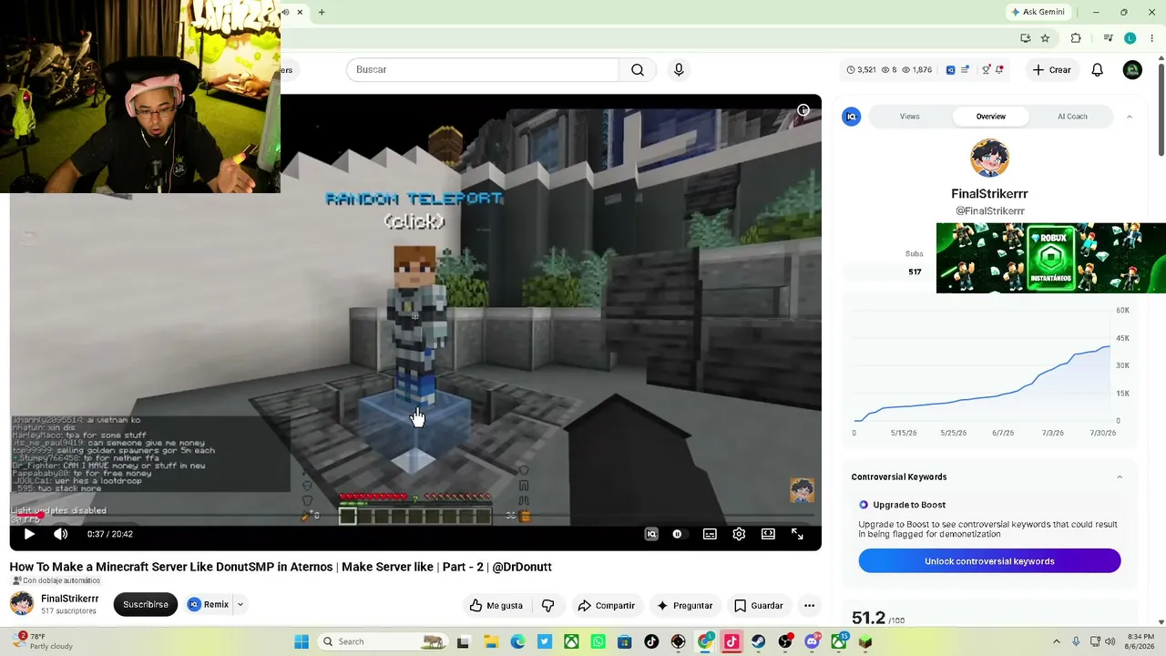Click the FinalStrikerrr avatar in the vidIQ panel
This screenshot has width=1166, height=656.
pyautogui.click(x=989, y=159)
